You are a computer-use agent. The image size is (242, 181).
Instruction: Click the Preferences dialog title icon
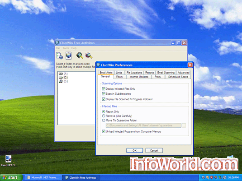[x=98, y=65]
